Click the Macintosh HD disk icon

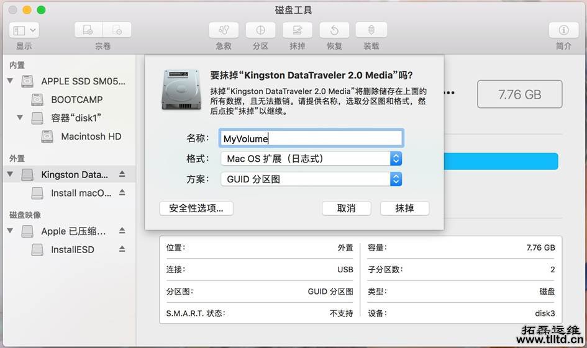click(x=47, y=136)
